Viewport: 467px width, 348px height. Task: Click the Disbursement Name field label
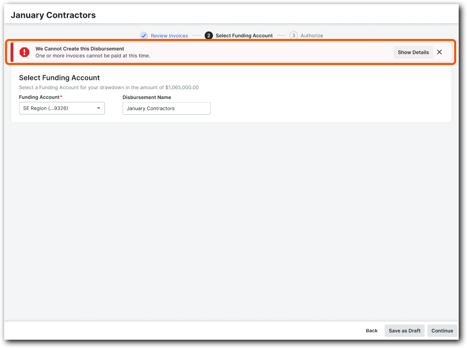point(147,97)
